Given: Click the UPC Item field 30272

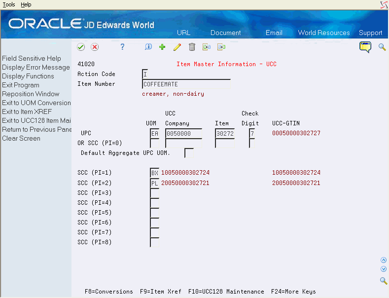Looking at the screenshot, I should tap(225, 134).
